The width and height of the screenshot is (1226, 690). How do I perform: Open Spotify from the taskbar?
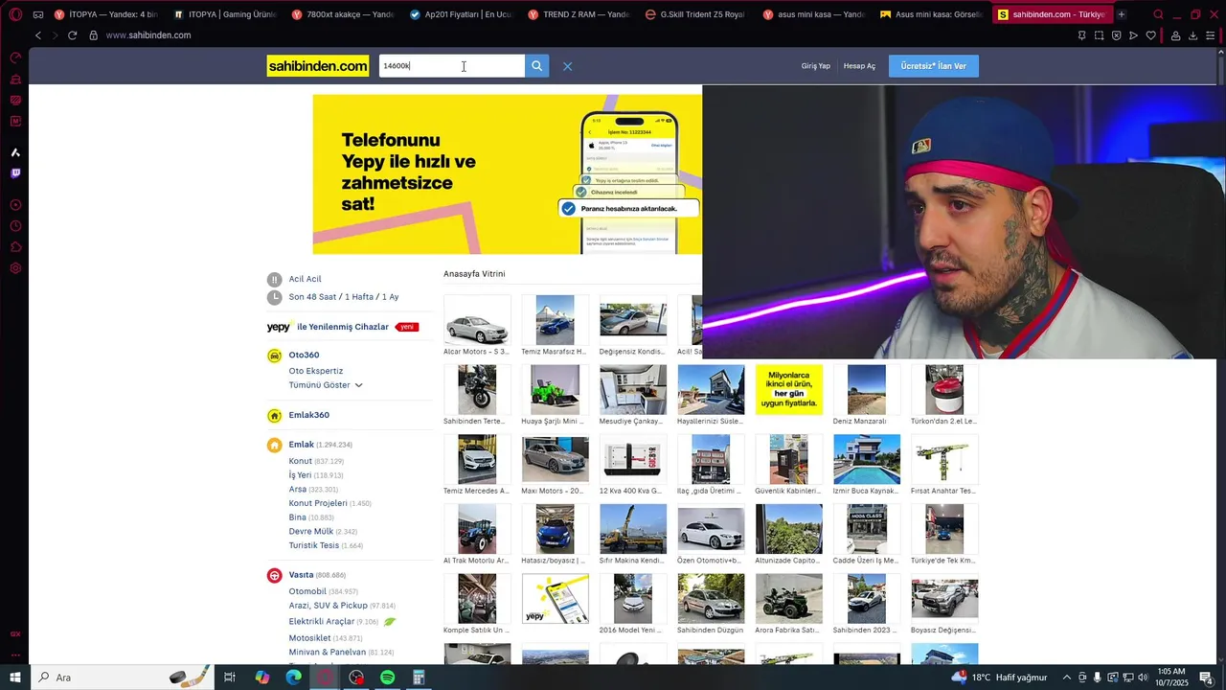388,678
